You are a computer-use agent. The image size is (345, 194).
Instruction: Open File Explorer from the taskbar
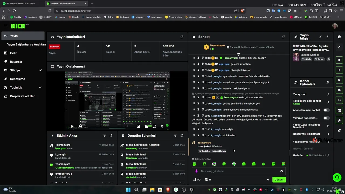tap(152, 190)
